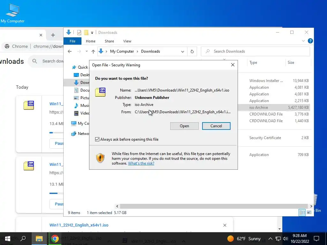Open the address bar history dropdown

pyautogui.click(x=182, y=51)
